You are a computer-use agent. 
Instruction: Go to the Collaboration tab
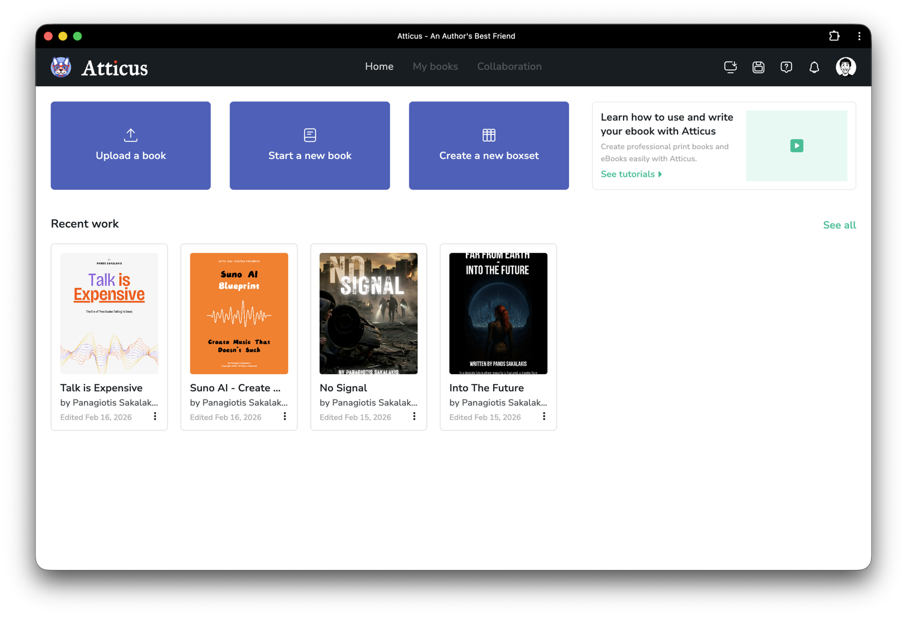509,66
